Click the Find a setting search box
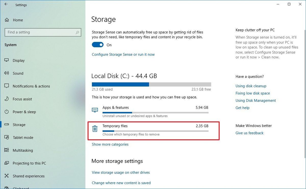 click(43, 32)
